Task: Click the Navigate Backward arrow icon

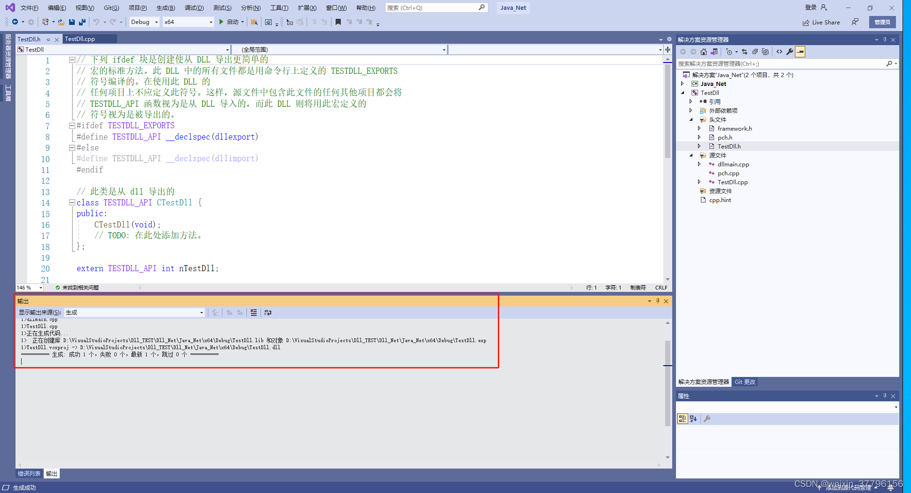Action: pyautogui.click(x=15, y=22)
